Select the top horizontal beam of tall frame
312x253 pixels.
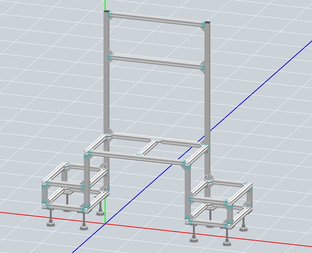pyautogui.click(x=156, y=19)
